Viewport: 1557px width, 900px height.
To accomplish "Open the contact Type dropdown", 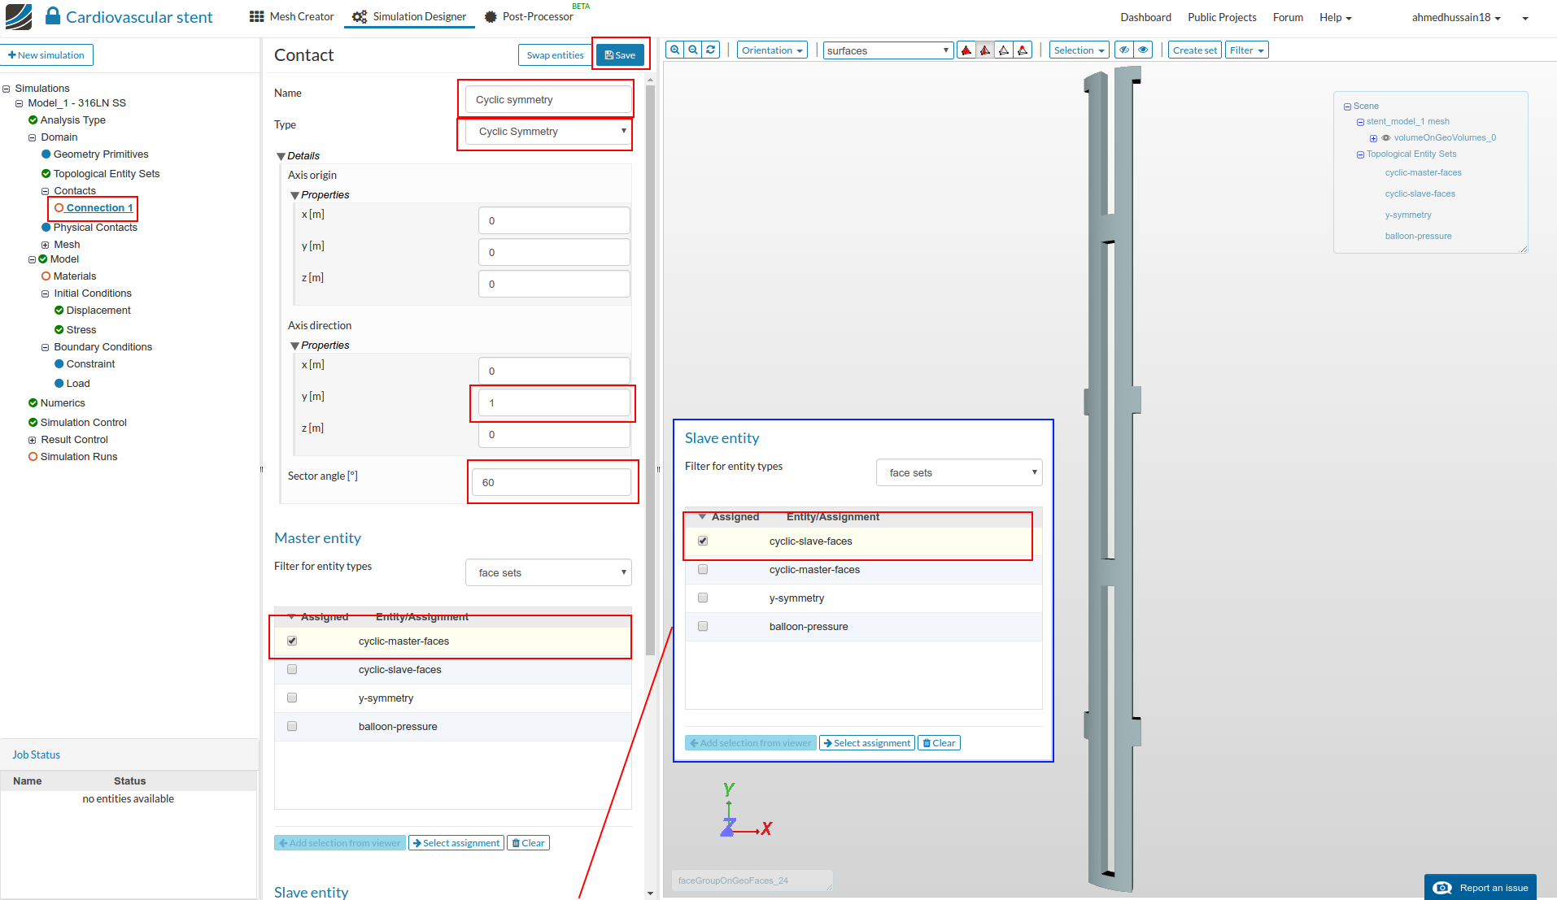I will (x=548, y=132).
